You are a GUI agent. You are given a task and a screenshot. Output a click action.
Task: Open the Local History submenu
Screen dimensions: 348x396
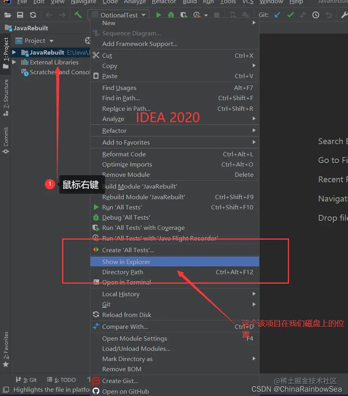point(175,294)
